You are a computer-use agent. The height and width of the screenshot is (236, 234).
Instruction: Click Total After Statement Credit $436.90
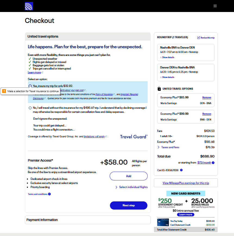coord(186,230)
